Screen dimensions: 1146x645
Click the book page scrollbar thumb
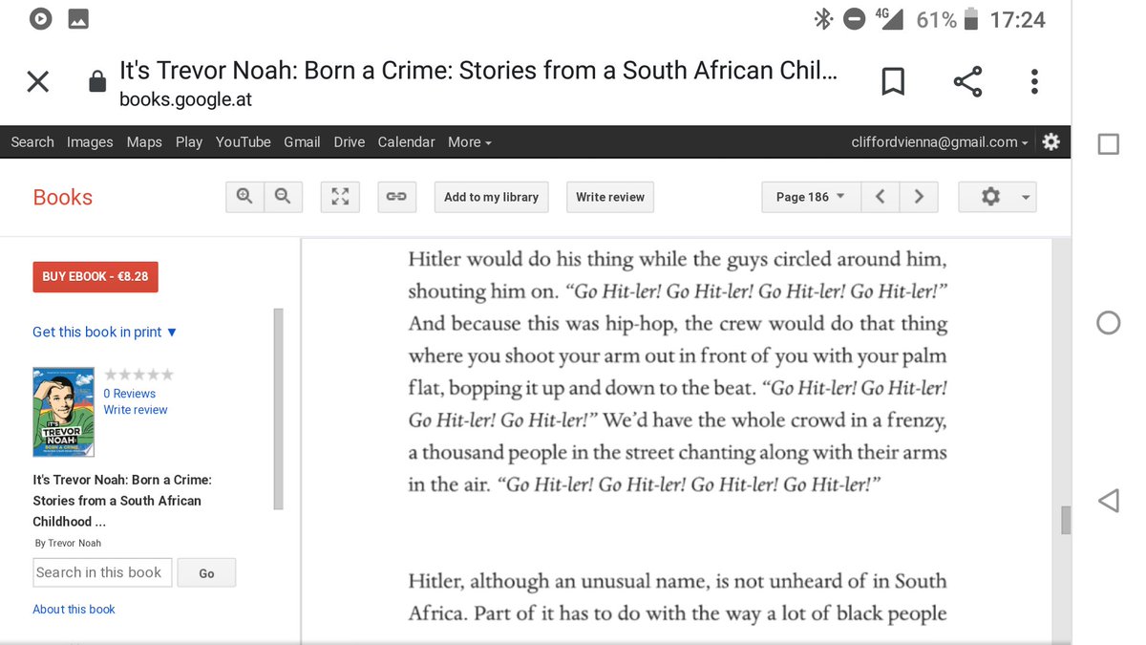pyautogui.click(x=1066, y=521)
